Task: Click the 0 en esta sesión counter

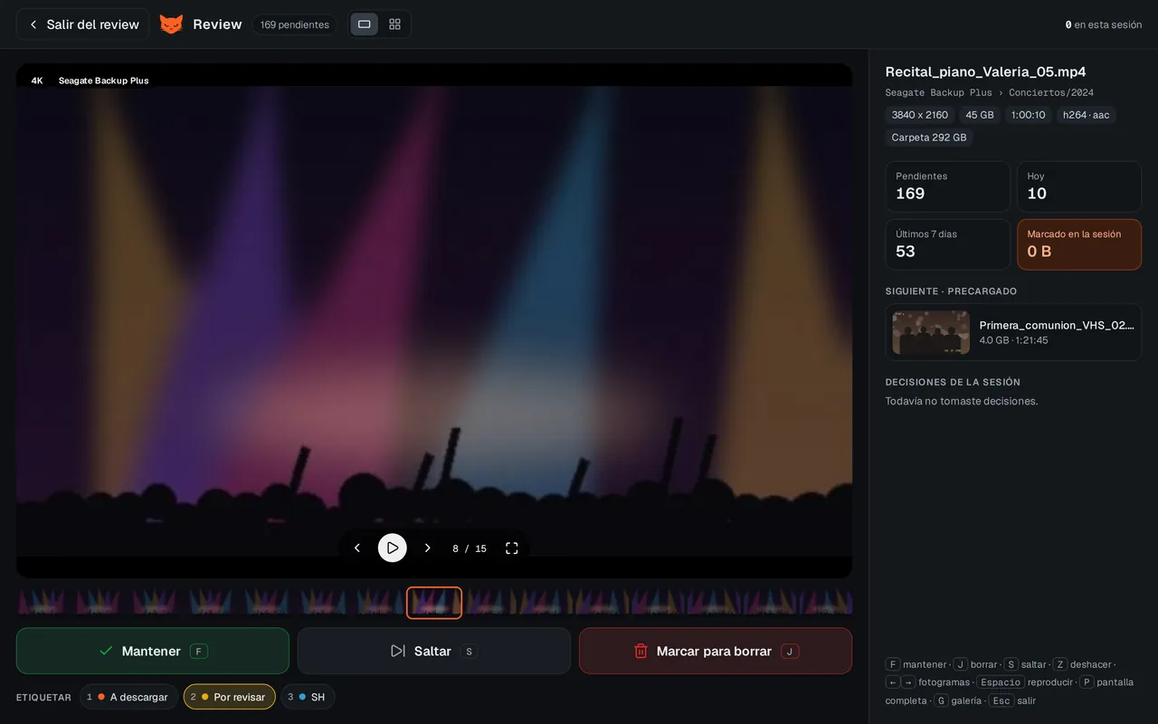Action: (x=1104, y=24)
